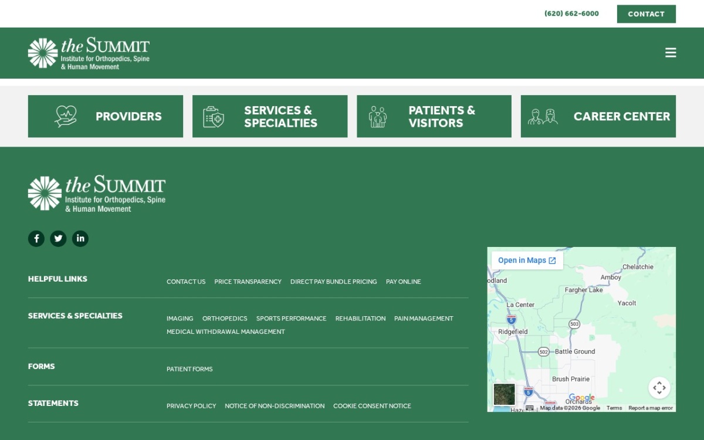Click Report a map error link
Image resolution: width=704 pixels, height=440 pixels.
coord(651,408)
